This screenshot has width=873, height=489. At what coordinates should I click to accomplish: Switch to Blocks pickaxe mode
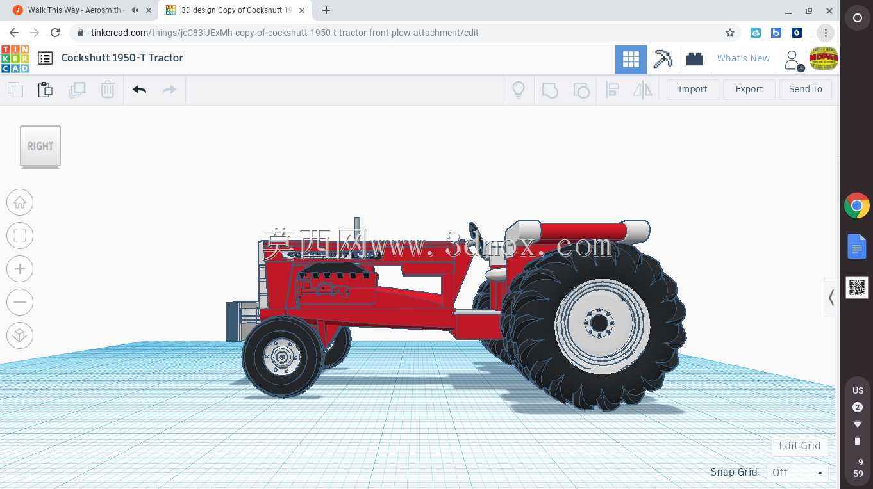(663, 60)
